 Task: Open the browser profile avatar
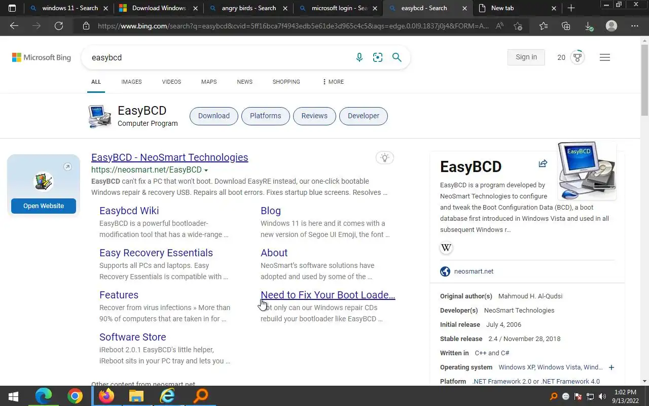[x=611, y=26]
